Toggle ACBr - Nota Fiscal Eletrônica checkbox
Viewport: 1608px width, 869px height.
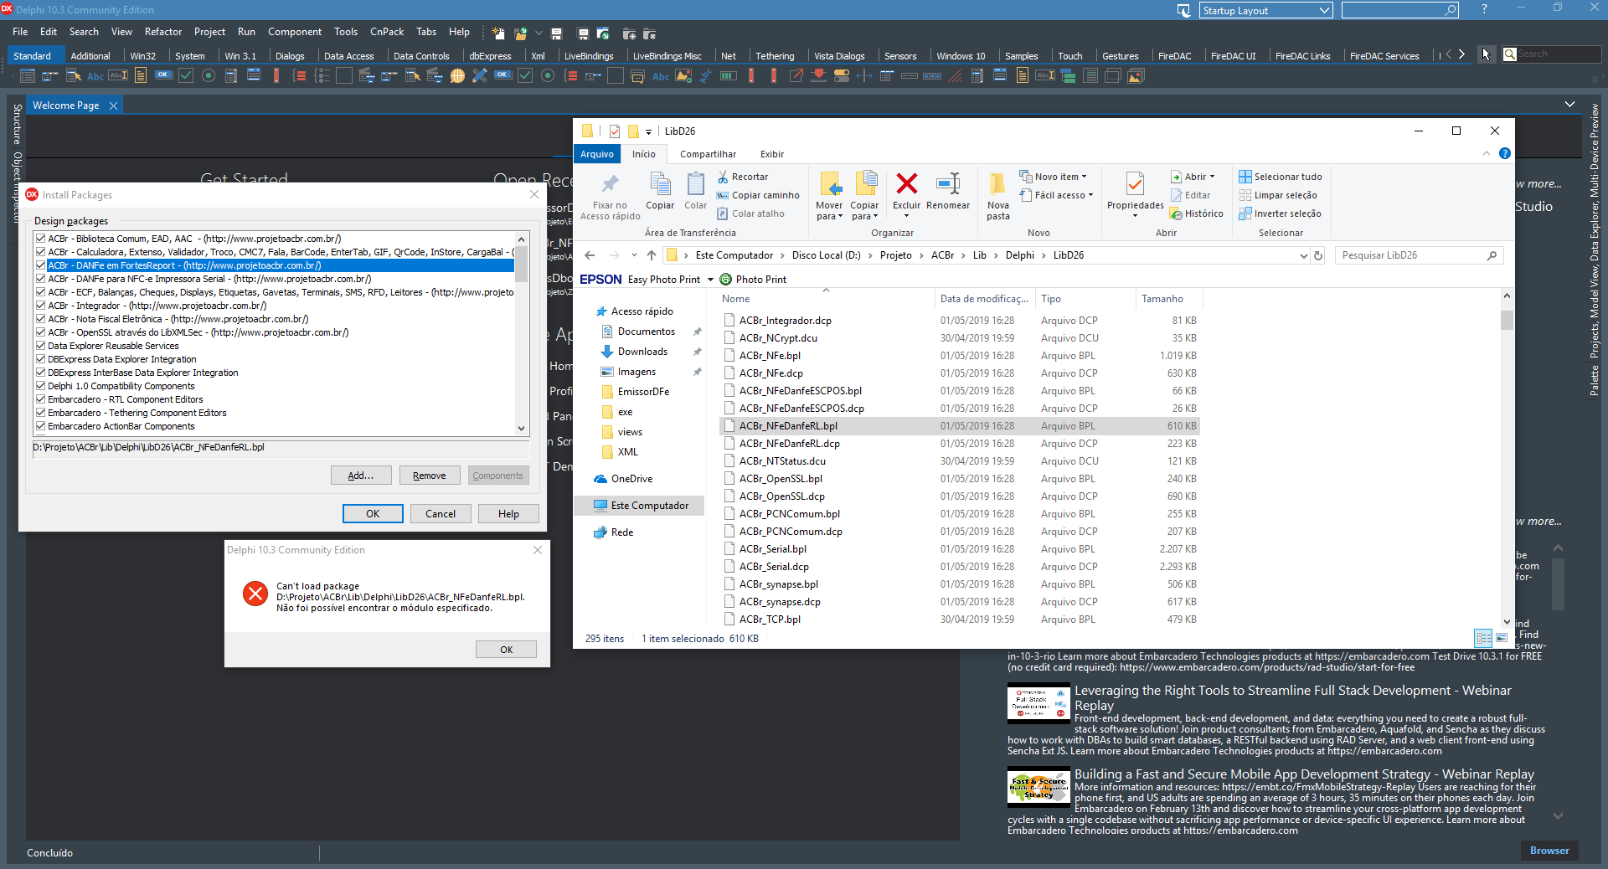tap(40, 319)
